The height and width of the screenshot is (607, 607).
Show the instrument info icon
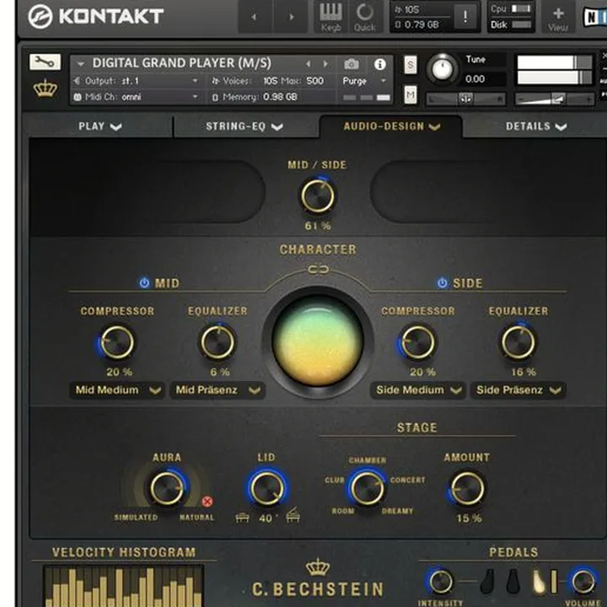click(379, 64)
